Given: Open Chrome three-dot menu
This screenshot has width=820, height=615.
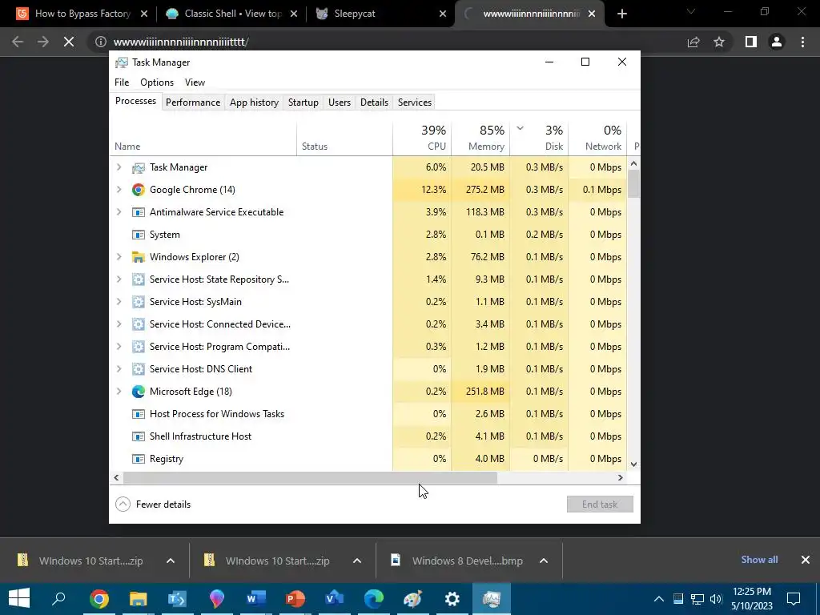Looking at the screenshot, I should point(802,42).
